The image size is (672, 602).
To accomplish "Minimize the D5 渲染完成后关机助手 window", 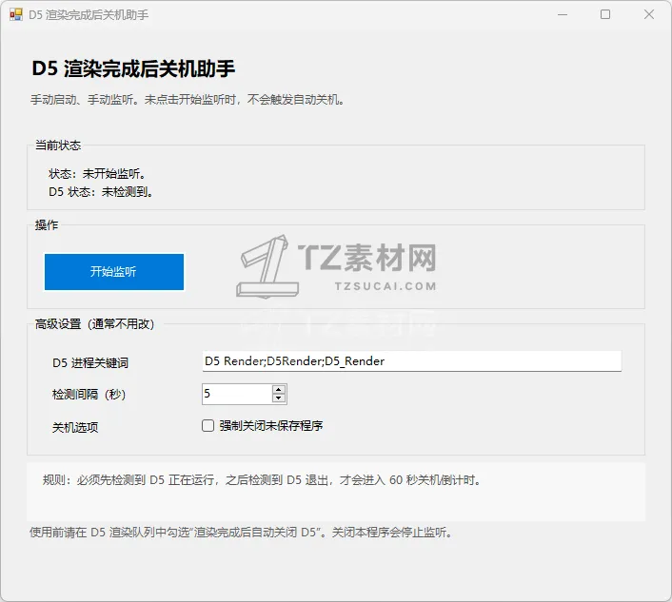I will 563,14.
